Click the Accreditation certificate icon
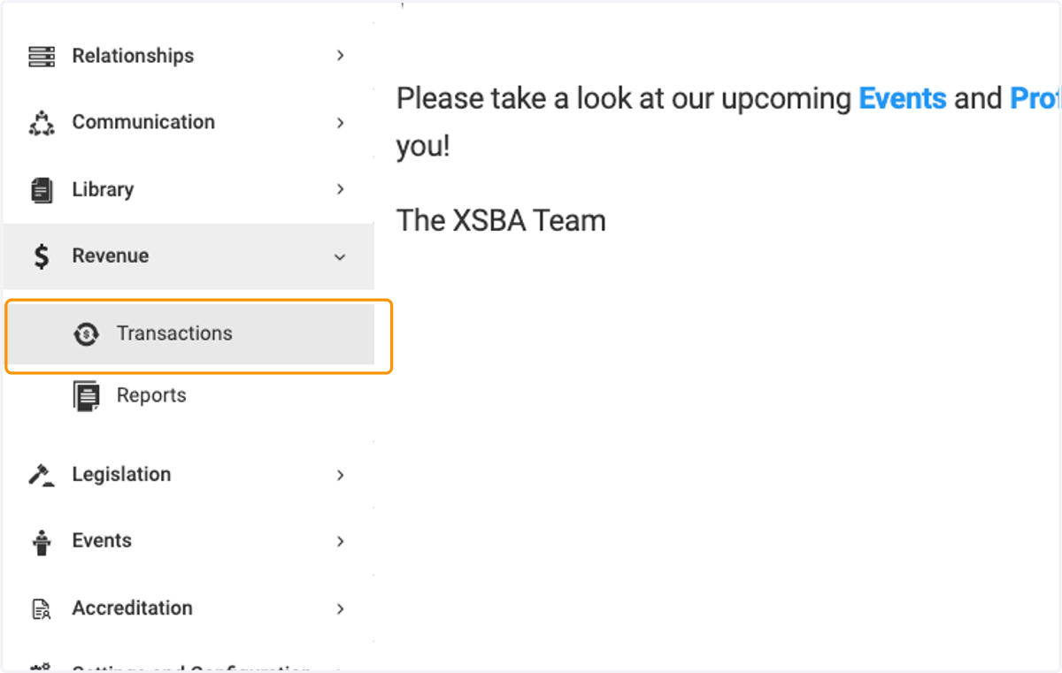This screenshot has height=673, width=1062. pos(41,608)
